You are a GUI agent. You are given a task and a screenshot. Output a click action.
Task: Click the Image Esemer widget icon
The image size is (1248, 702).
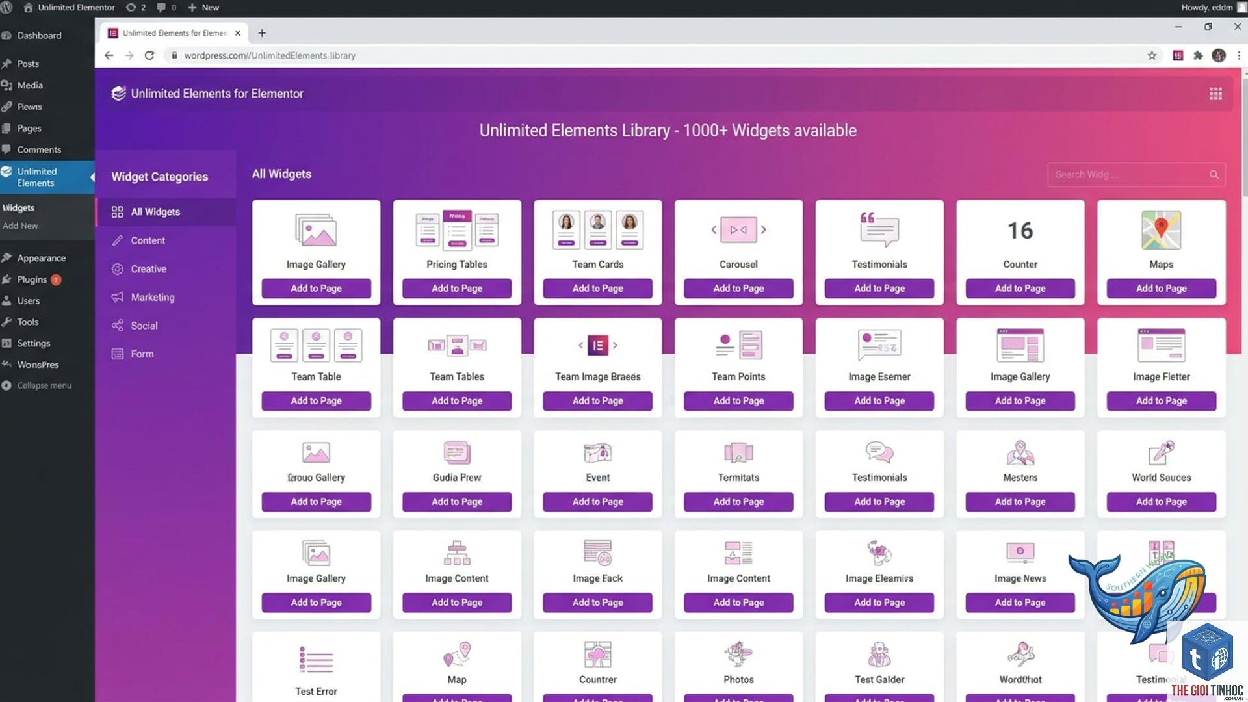coord(879,345)
